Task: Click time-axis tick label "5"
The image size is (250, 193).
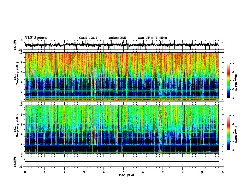Action: (x=123, y=172)
